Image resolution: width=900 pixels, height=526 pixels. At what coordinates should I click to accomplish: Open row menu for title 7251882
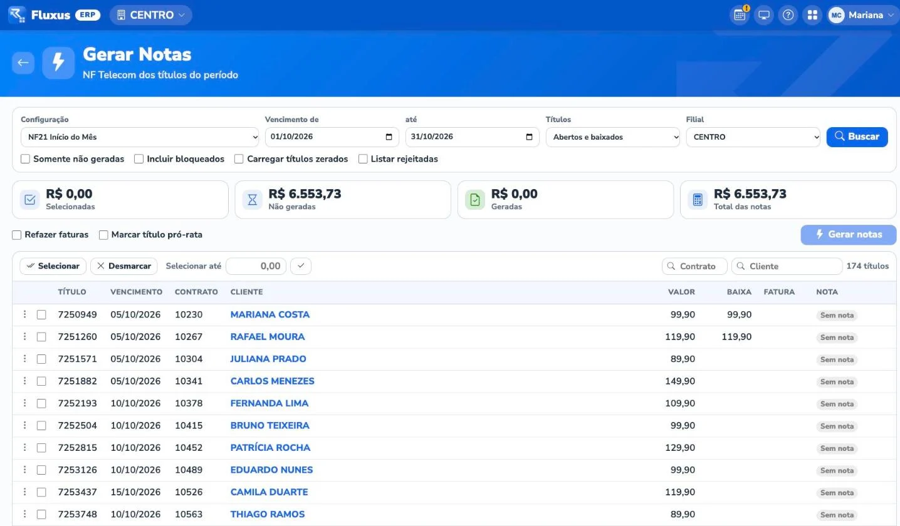[x=25, y=381]
